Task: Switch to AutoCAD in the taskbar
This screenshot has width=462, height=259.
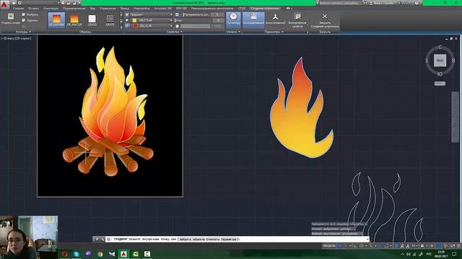Action: click(123, 254)
